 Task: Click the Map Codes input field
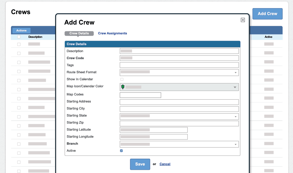point(140,95)
